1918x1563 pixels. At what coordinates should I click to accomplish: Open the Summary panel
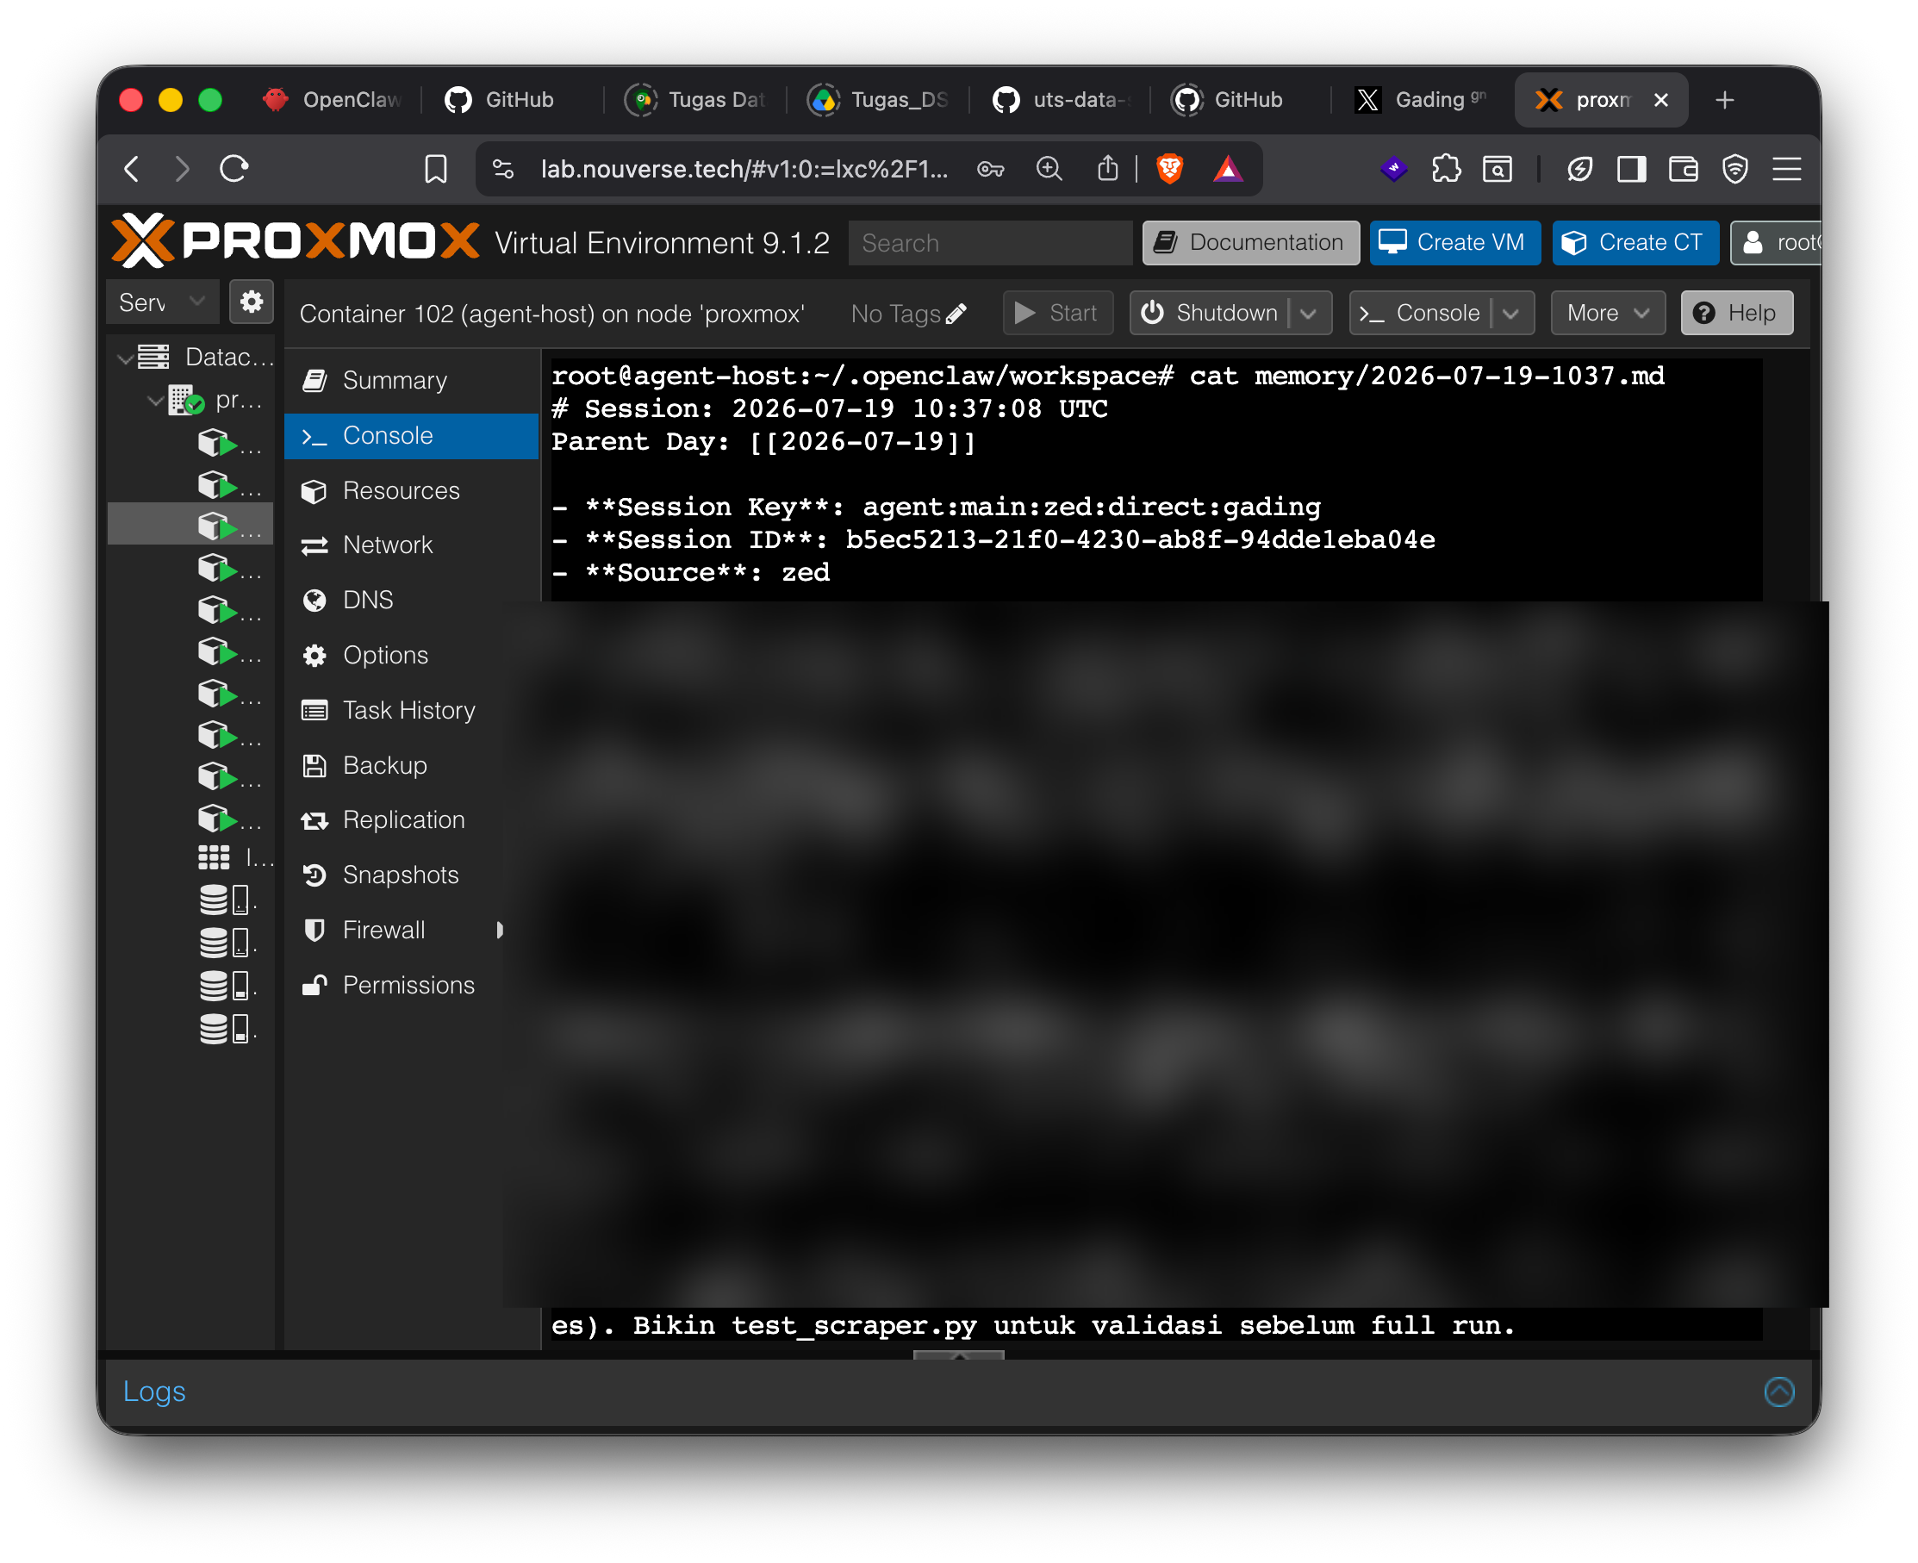point(412,380)
